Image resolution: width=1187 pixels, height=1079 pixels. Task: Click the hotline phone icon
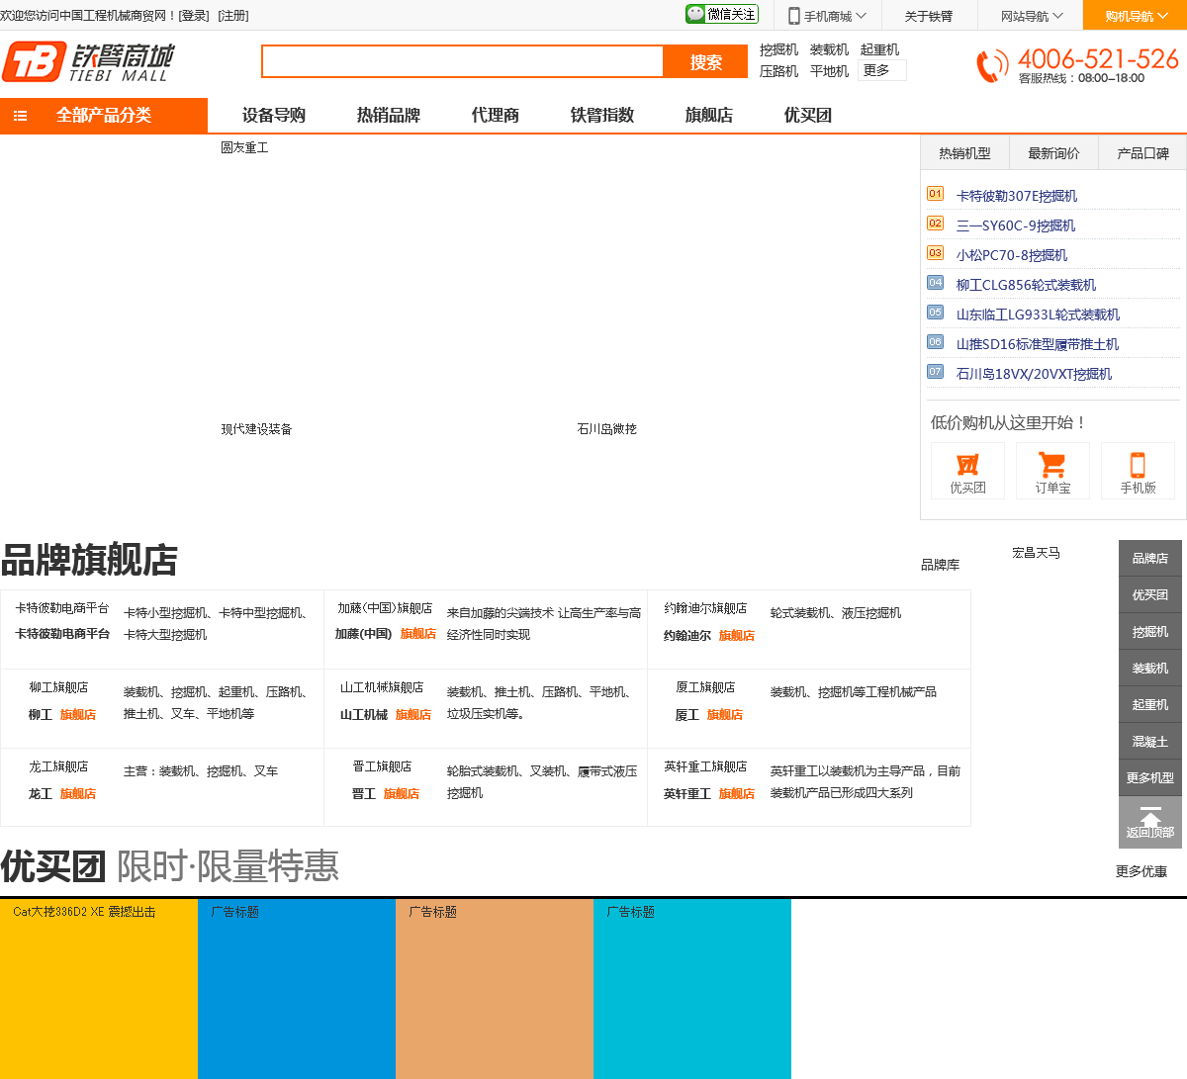click(992, 65)
